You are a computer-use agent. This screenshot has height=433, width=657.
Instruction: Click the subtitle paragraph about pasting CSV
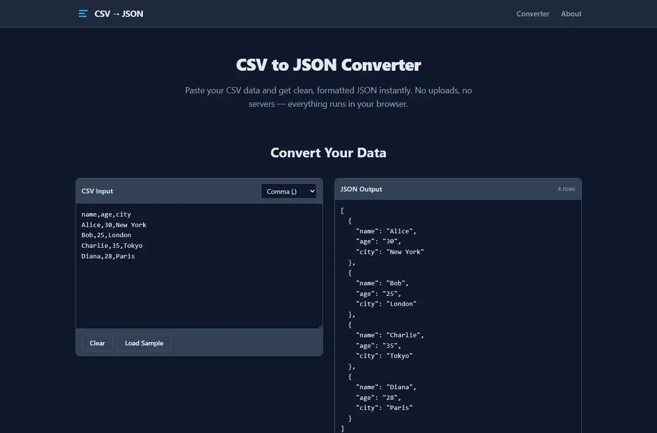pos(329,97)
